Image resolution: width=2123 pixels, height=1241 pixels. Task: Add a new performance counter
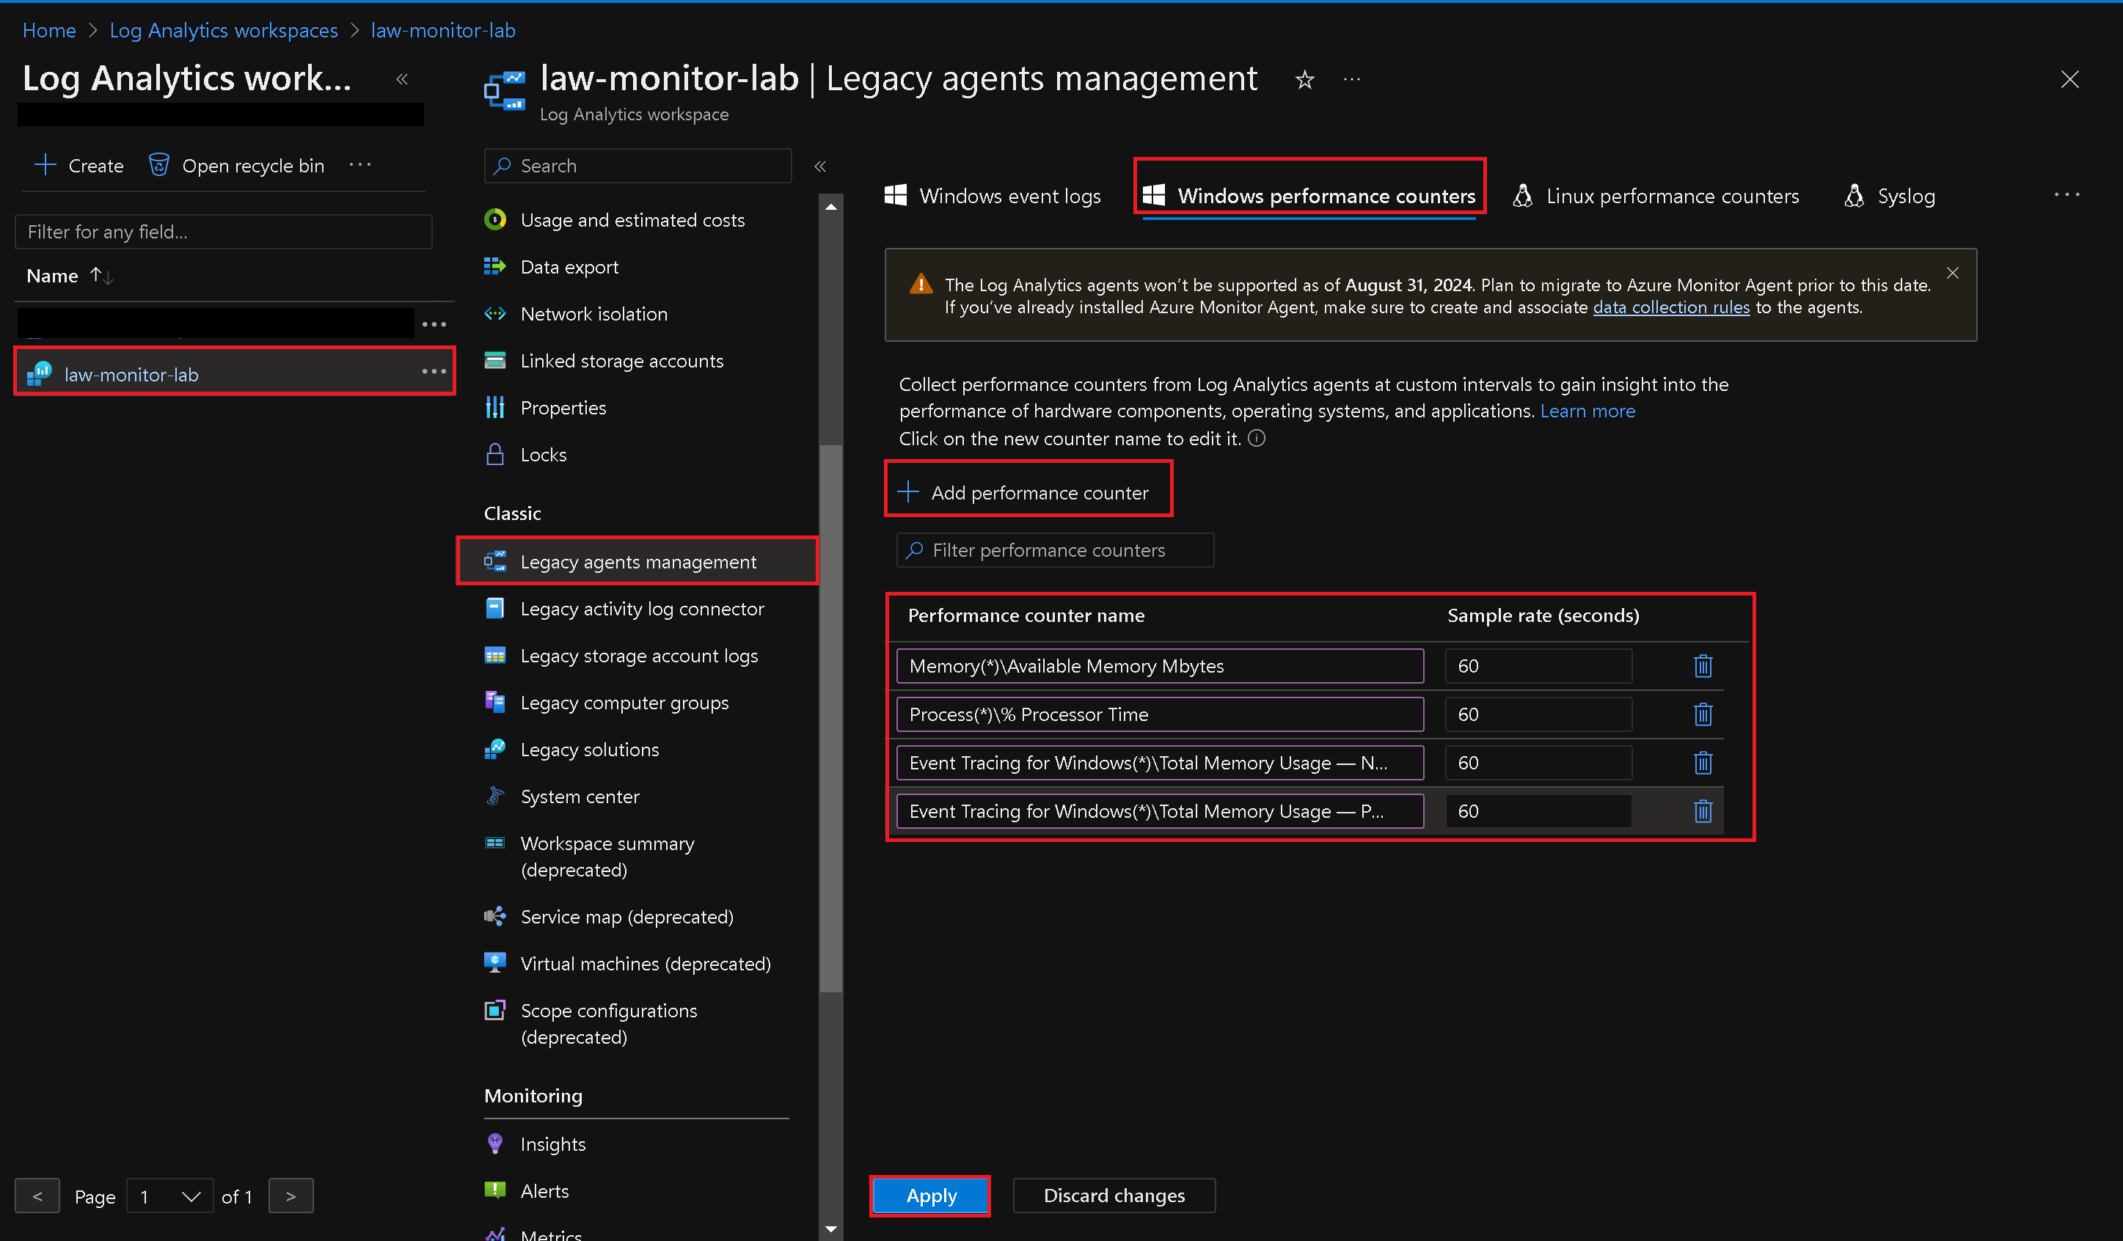pos(1028,491)
